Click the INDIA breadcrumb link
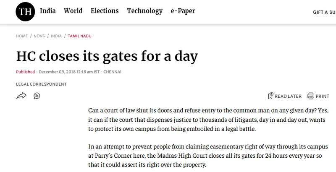The image size is (336, 172). pos(56,36)
